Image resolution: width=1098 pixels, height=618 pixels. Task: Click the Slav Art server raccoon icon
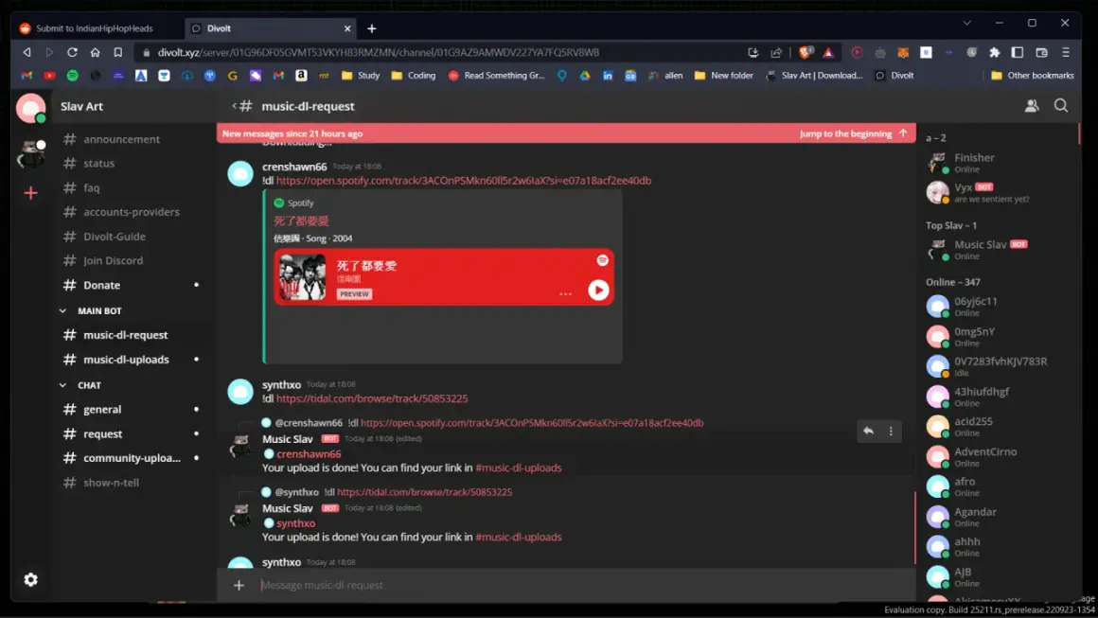click(31, 153)
